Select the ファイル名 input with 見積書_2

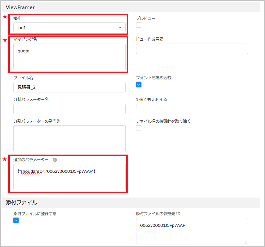pos(69,87)
